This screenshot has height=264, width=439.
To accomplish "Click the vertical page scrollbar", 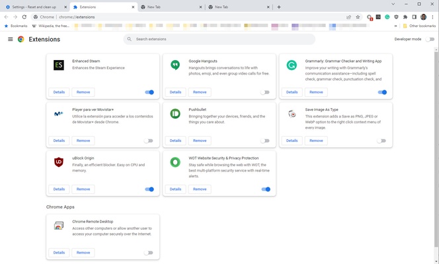I will 436,148.
